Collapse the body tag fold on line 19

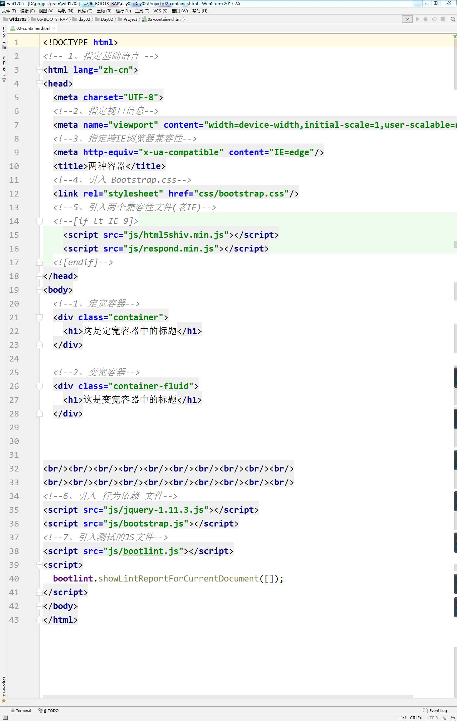tap(39, 290)
